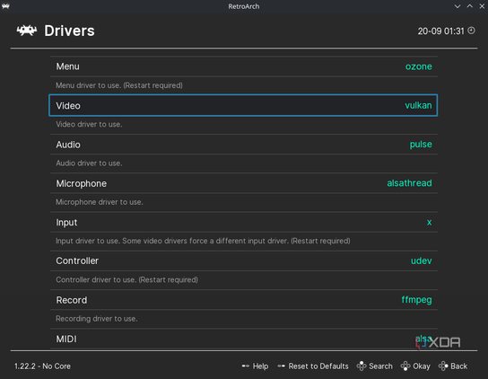The width and height of the screenshot is (488, 379).
Task: Click the RetroArch title bar app icon
Action: pos(5,6)
